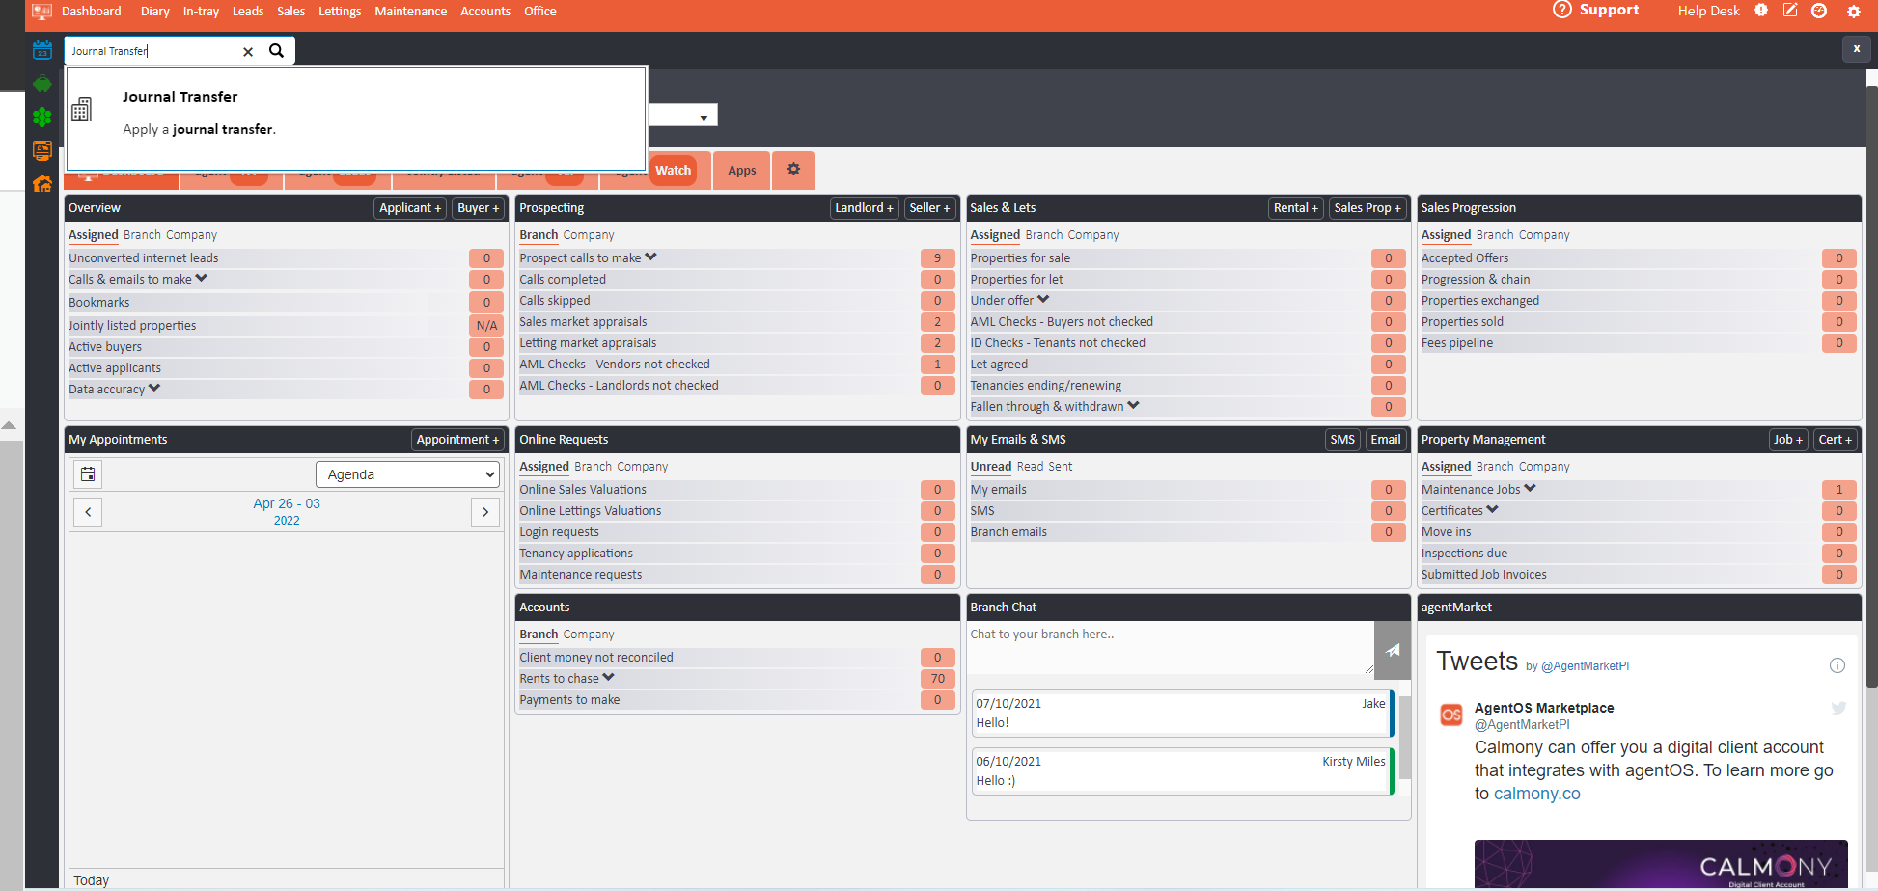Clear the search box with X icon
Image resolution: width=1878 pixels, height=891 pixels.
click(x=248, y=52)
